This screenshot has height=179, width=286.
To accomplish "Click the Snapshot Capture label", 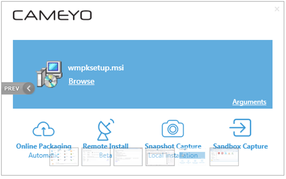I will (x=173, y=146).
